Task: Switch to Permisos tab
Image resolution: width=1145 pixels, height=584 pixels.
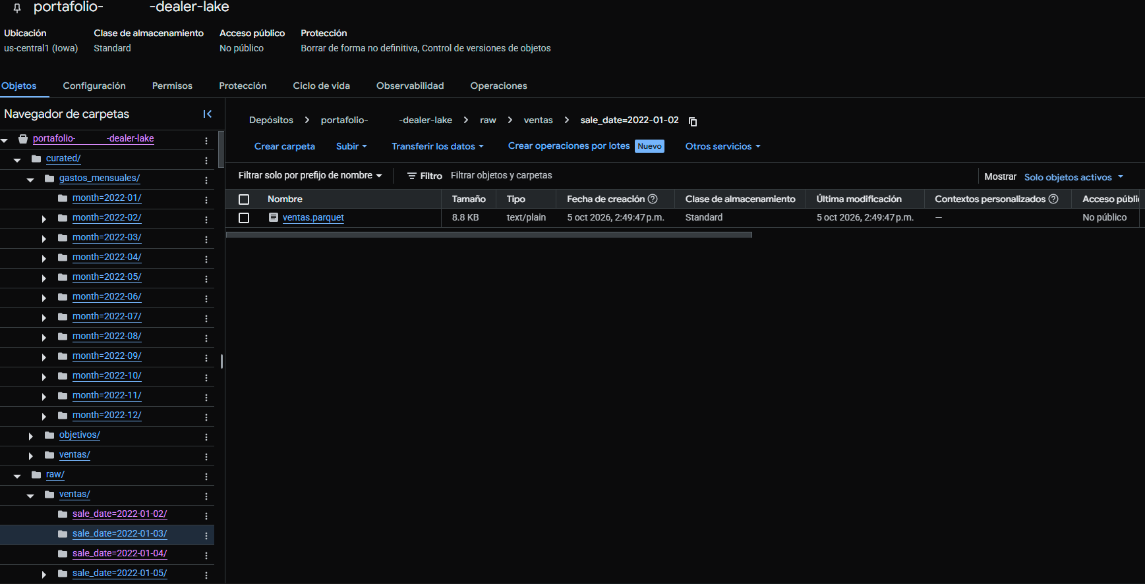Action: pyautogui.click(x=172, y=86)
